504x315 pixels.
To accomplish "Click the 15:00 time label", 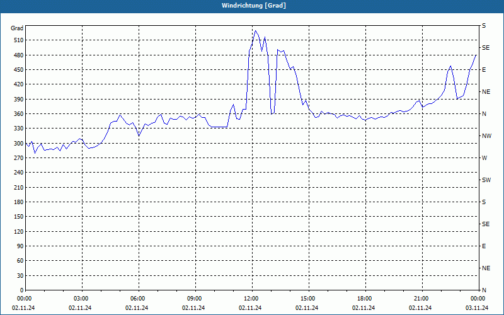I will [307, 299].
